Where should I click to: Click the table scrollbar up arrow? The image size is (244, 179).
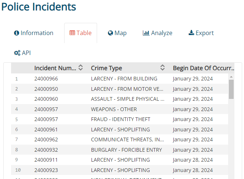pos(231,77)
